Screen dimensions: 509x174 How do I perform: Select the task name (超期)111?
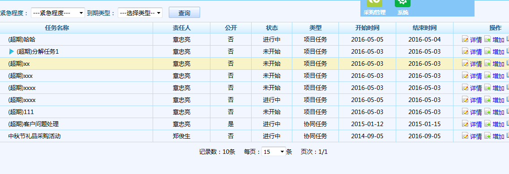(x=21, y=112)
